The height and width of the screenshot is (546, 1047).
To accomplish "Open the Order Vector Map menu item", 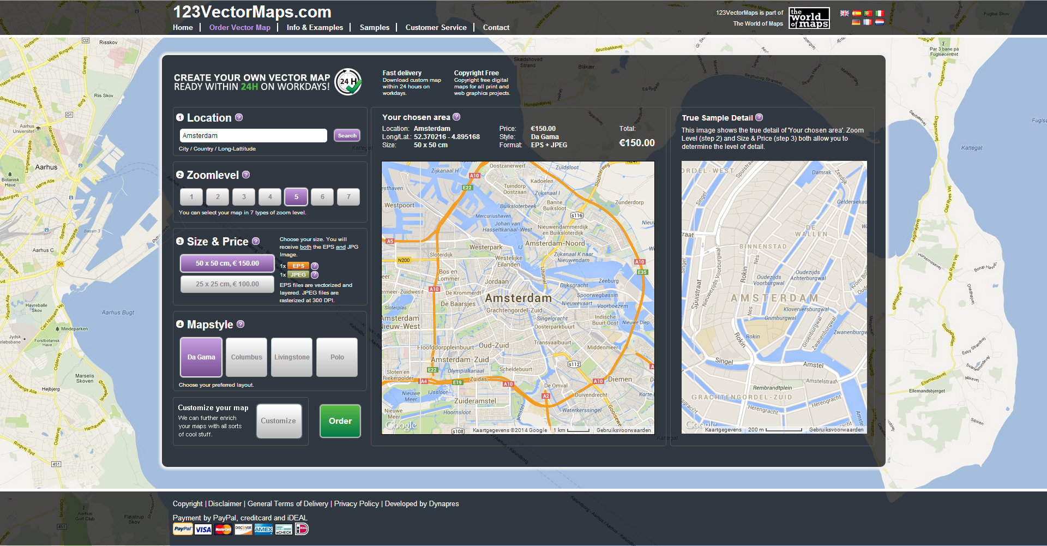I will pyautogui.click(x=240, y=27).
